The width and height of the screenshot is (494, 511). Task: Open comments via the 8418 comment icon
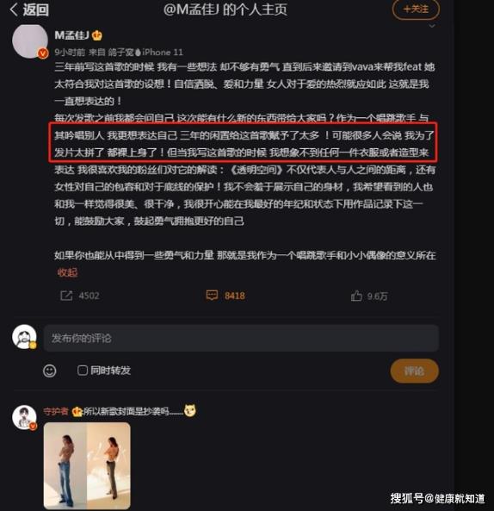pyautogui.click(x=225, y=296)
